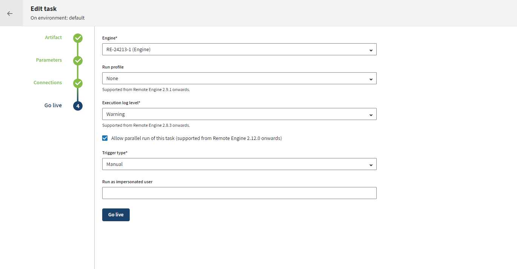Go to the Artifact step
Image resolution: width=517 pixels, height=269 pixels.
(54, 38)
